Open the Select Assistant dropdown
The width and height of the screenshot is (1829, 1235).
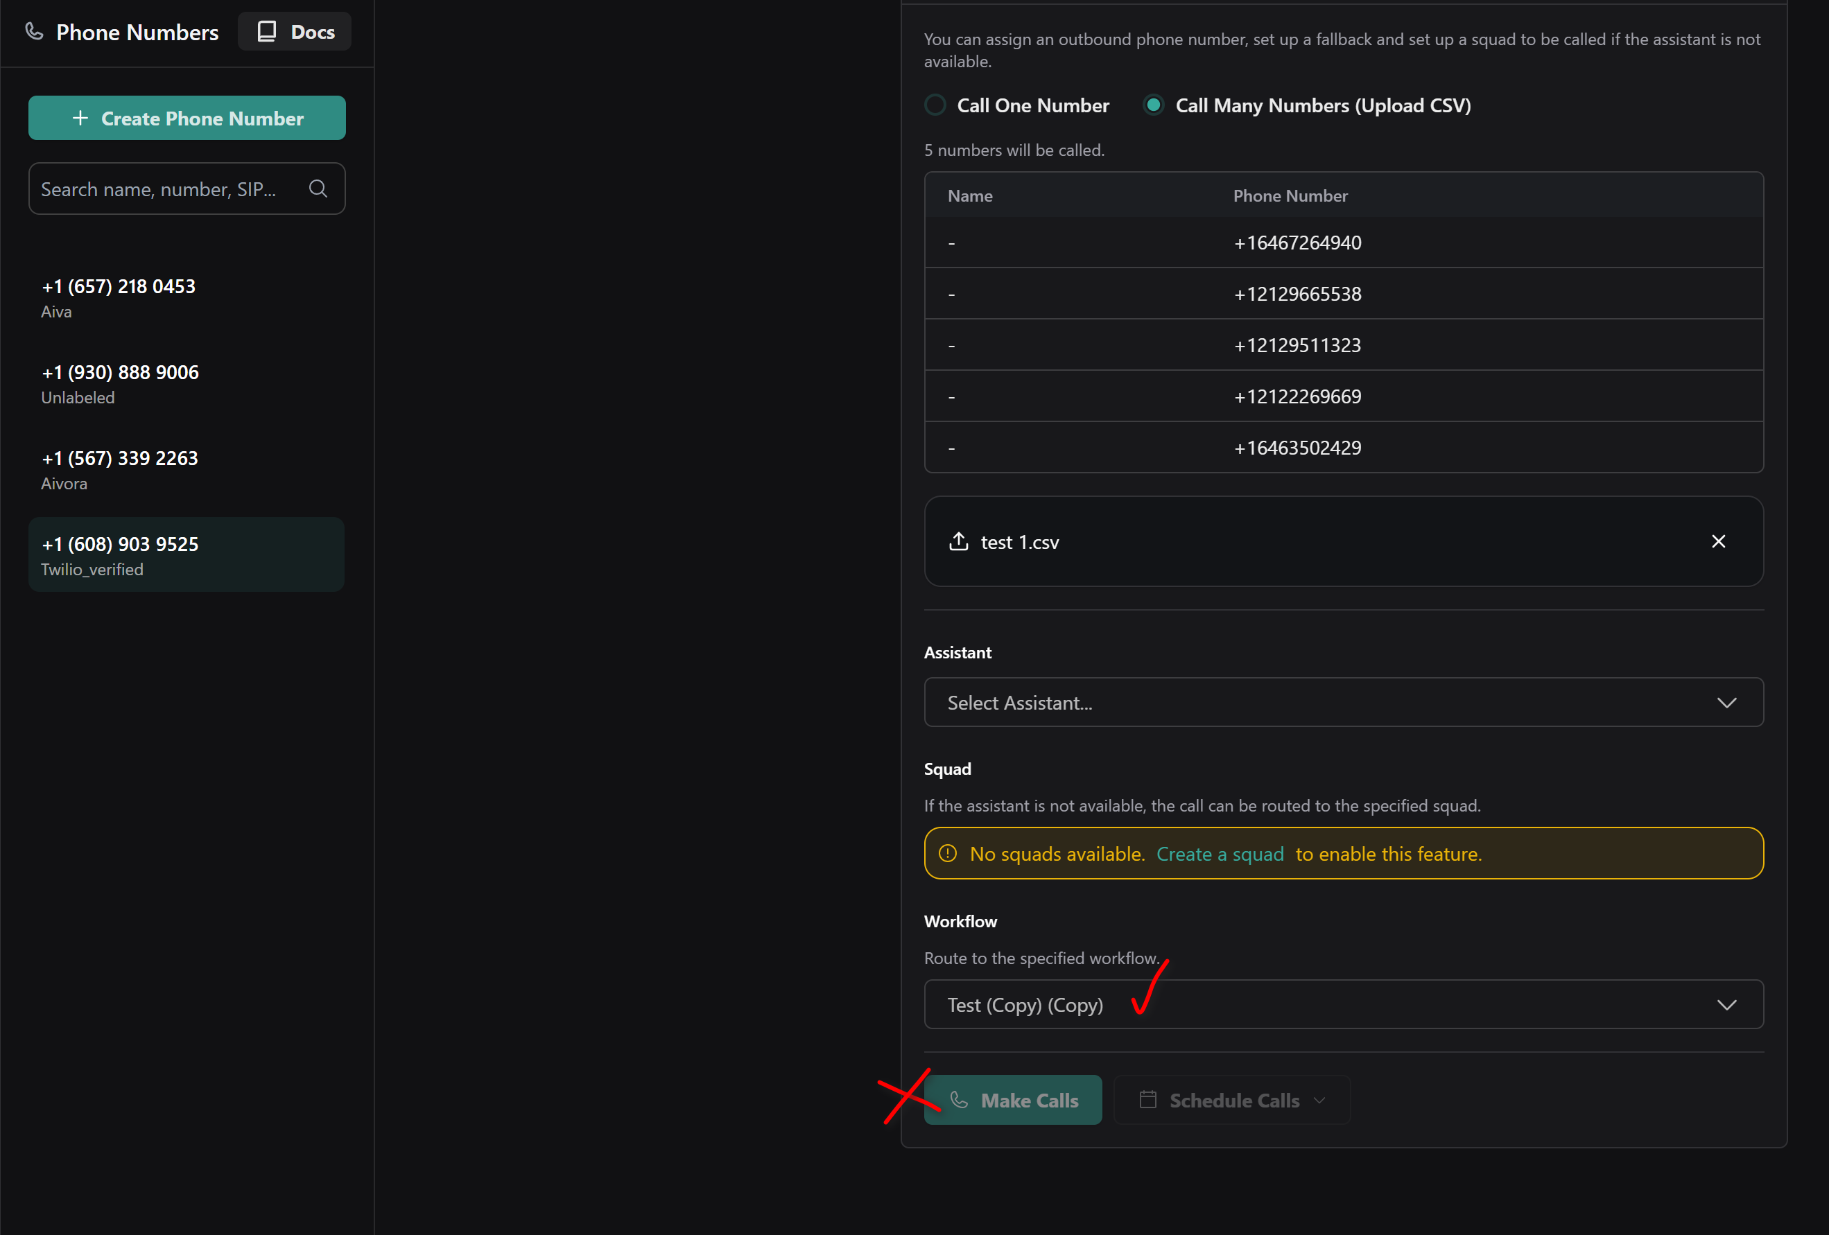(1343, 703)
